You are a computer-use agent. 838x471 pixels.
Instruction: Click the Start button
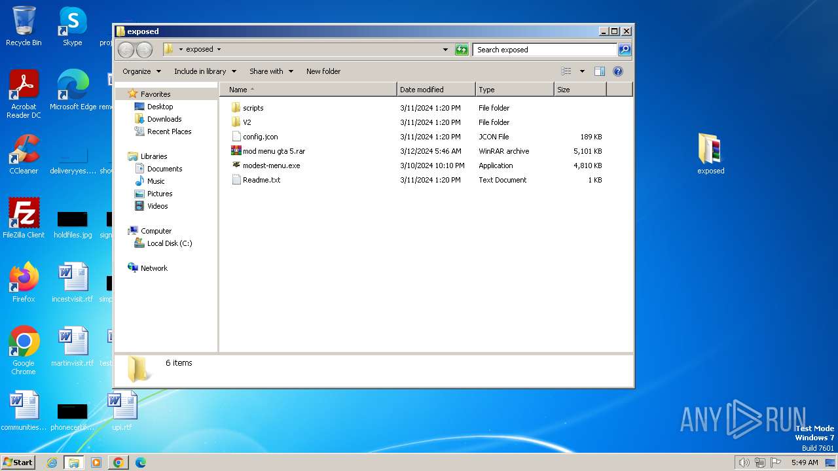[18, 462]
